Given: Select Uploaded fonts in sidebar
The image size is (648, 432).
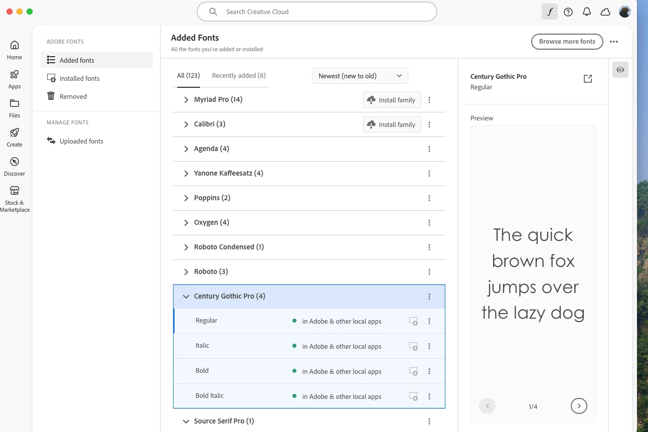Looking at the screenshot, I should point(97,141).
